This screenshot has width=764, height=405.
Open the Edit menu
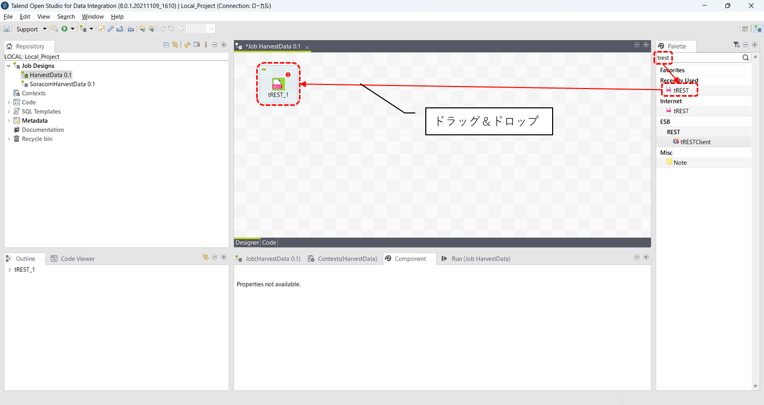(x=25, y=17)
